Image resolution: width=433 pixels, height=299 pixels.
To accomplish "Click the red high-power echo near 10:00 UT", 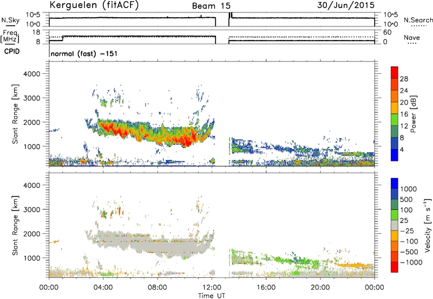I will pyautogui.click(x=186, y=140).
